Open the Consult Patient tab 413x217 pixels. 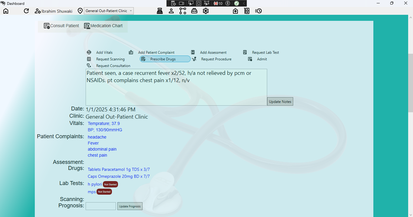pyautogui.click(x=61, y=26)
